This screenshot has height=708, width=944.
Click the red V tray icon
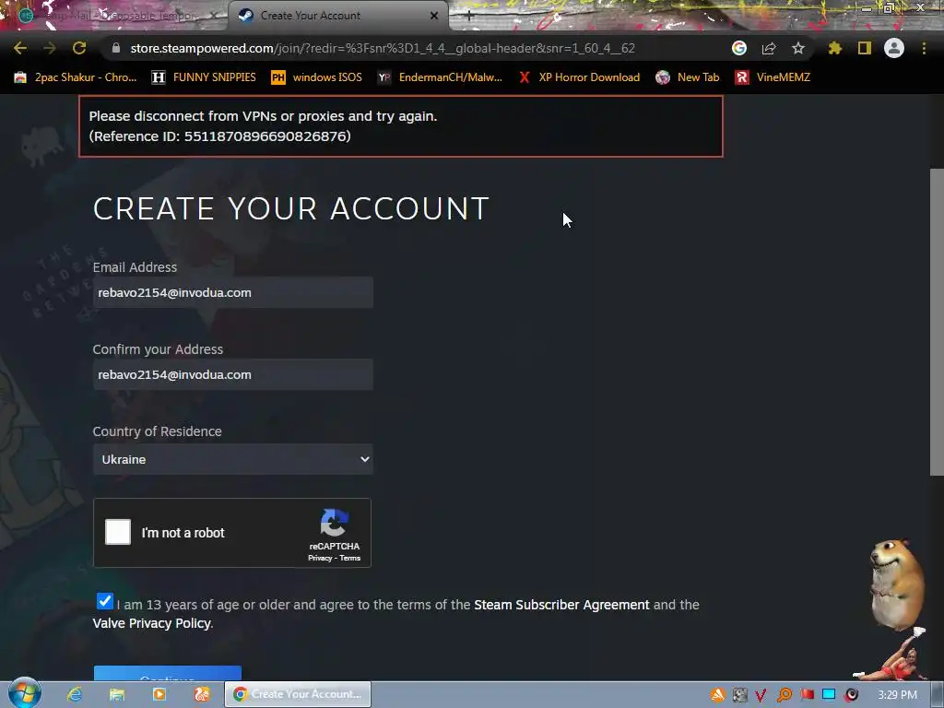761,695
